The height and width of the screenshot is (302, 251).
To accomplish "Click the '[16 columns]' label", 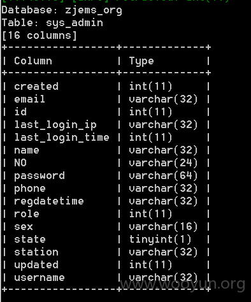I will click(39, 36).
